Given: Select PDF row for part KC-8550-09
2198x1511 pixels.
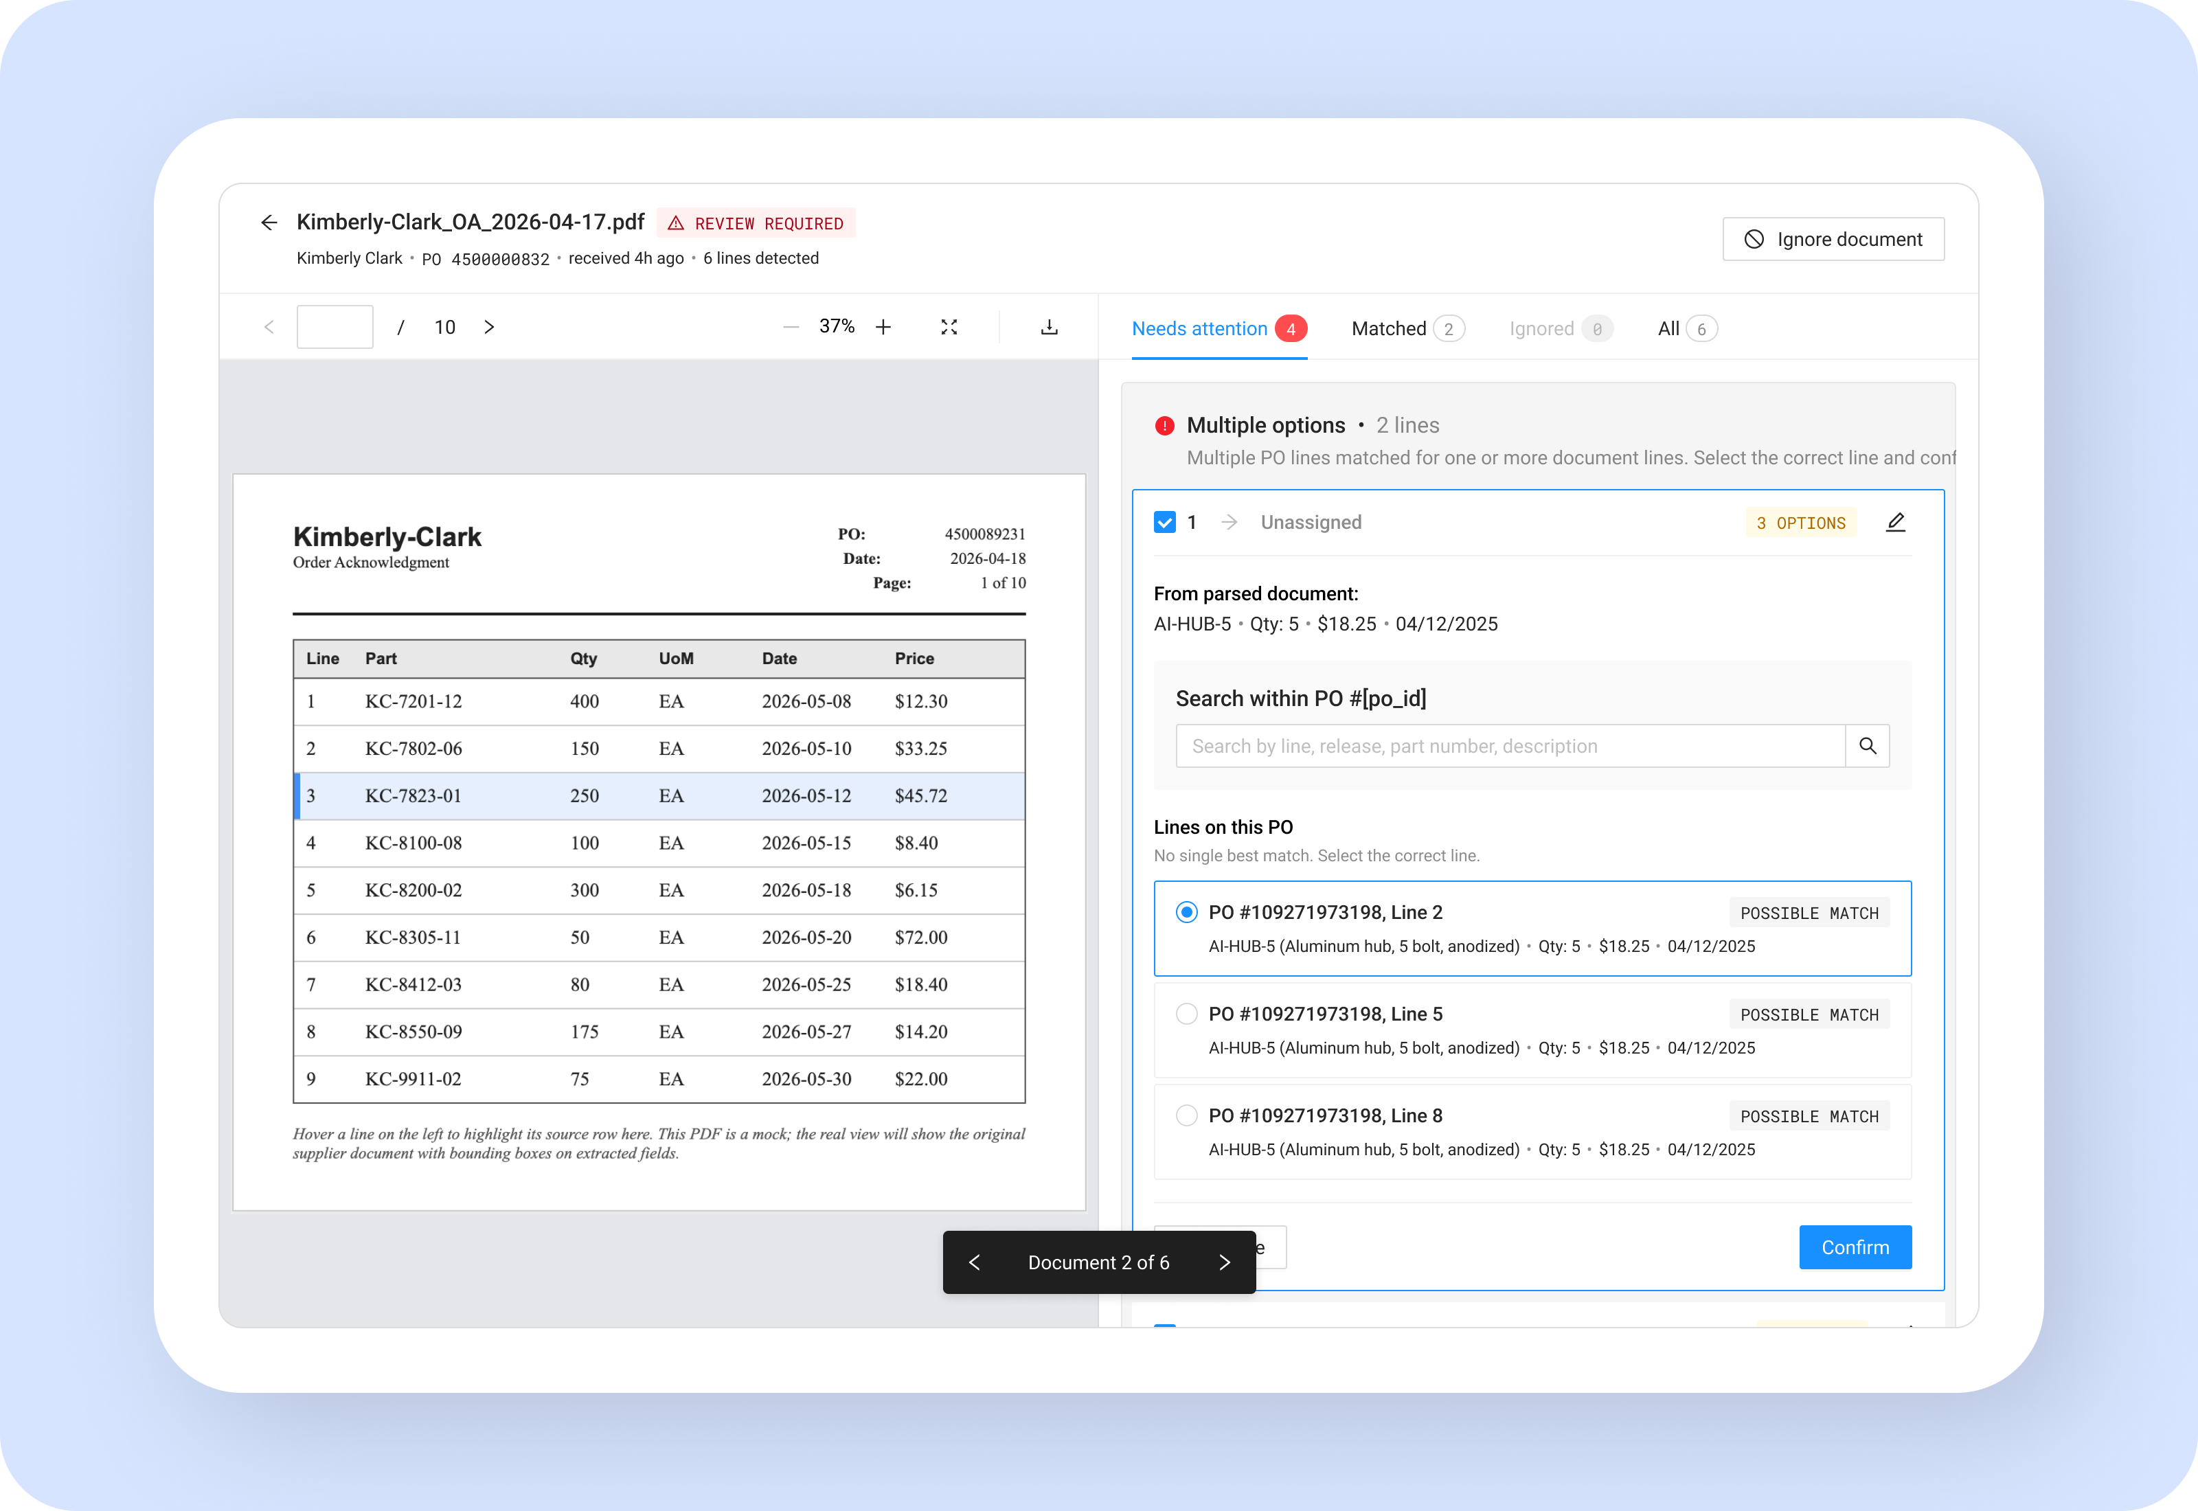Looking at the screenshot, I should click(x=660, y=1032).
